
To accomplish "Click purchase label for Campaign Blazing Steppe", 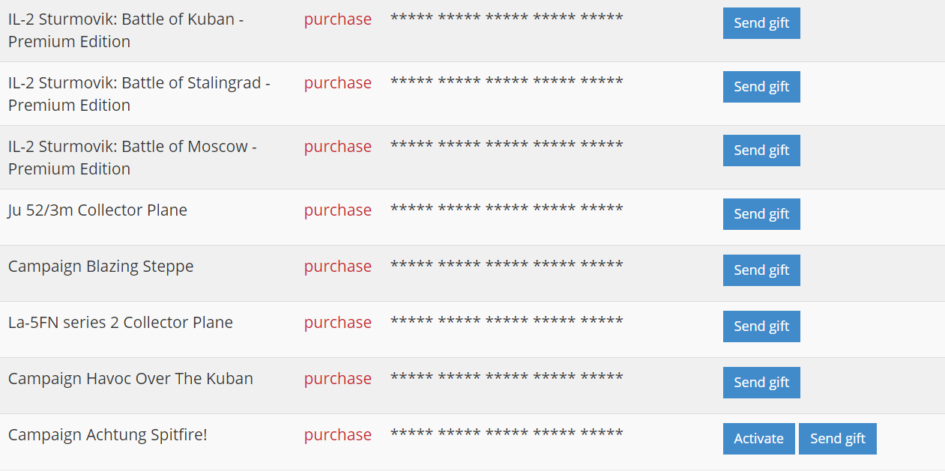I will coord(337,267).
